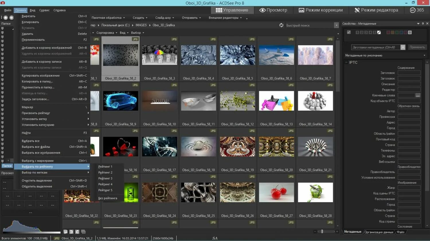Select Без рейтинга in the submenu
The height and width of the screenshot is (241, 430).
(x=110, y=198)
